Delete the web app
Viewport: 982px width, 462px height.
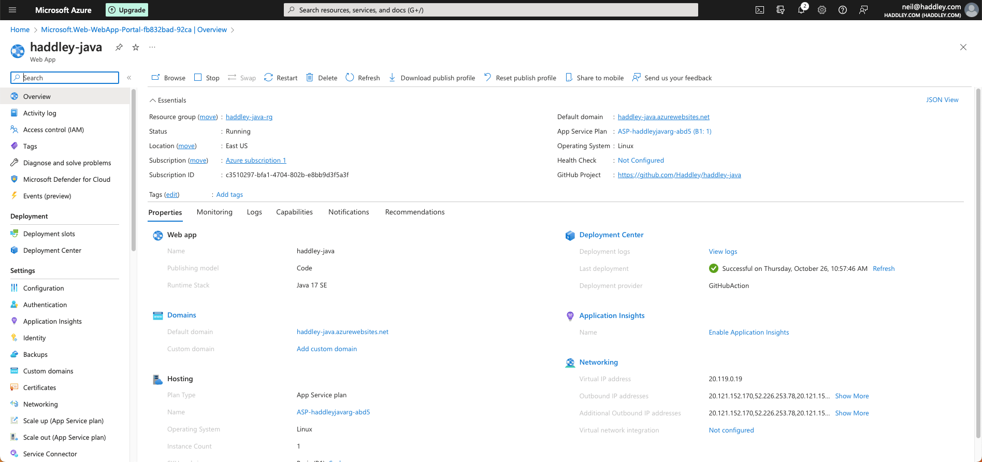click(322, 78)
